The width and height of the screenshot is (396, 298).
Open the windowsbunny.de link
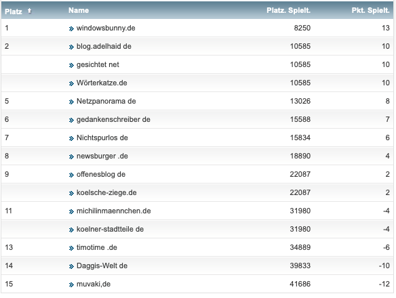point(106,28)
